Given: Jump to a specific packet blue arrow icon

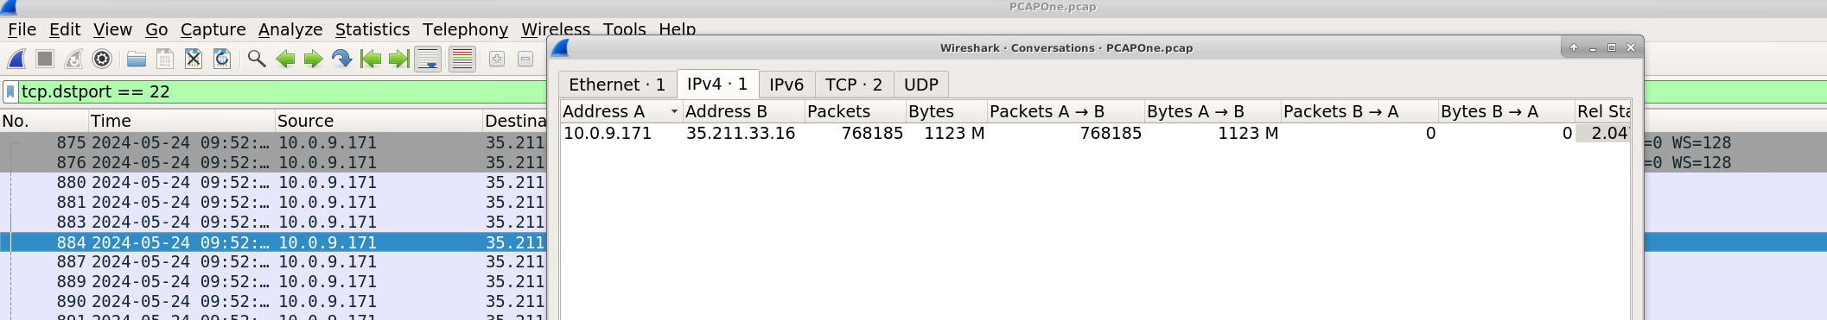Looking at the screenshot, I should pyautogui.click(x=342, y=59).
